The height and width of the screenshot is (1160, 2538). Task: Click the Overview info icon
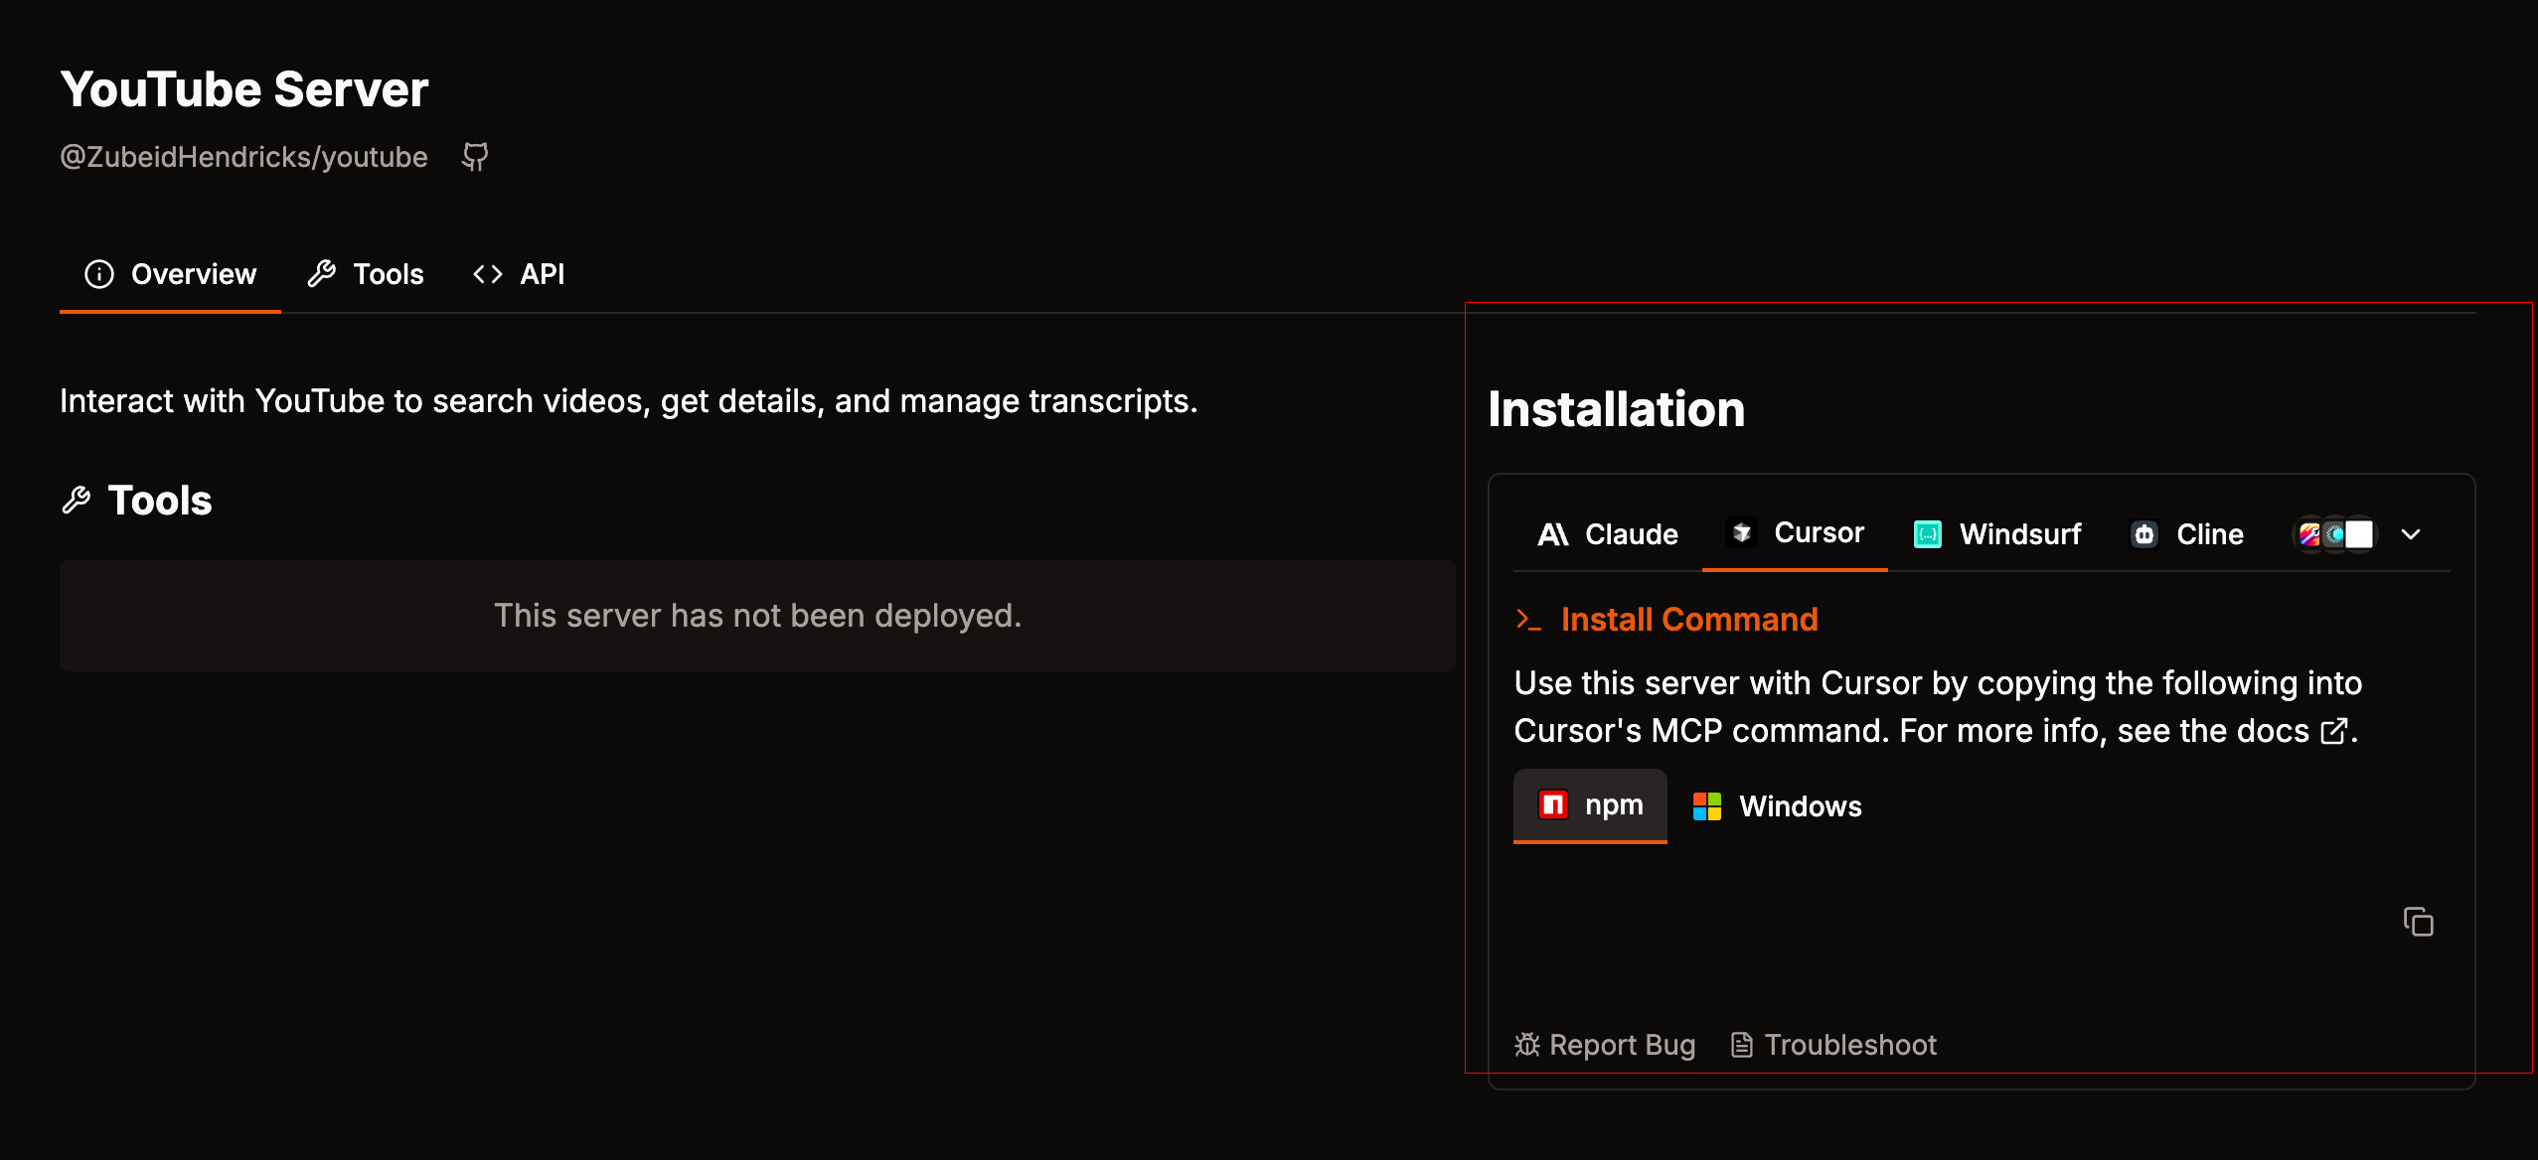(99, 274)
